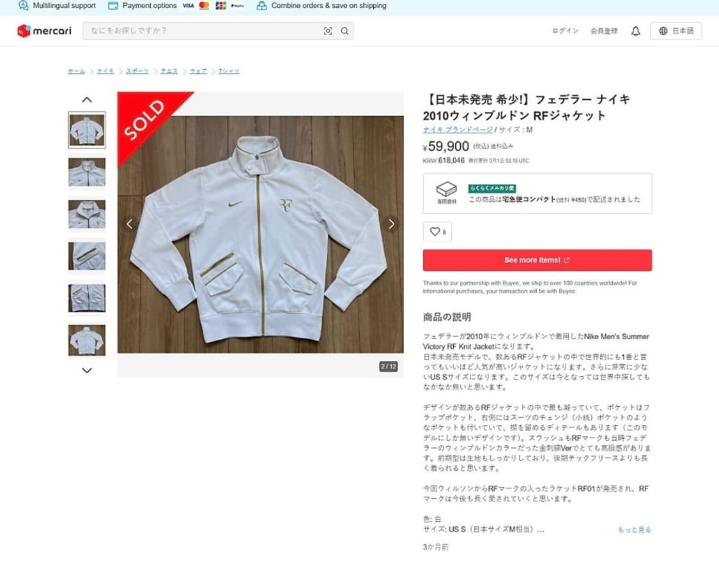Viewport: 719px width, 564px height.
Task: Open notifications bell icon
Action: tap(635, 31)
